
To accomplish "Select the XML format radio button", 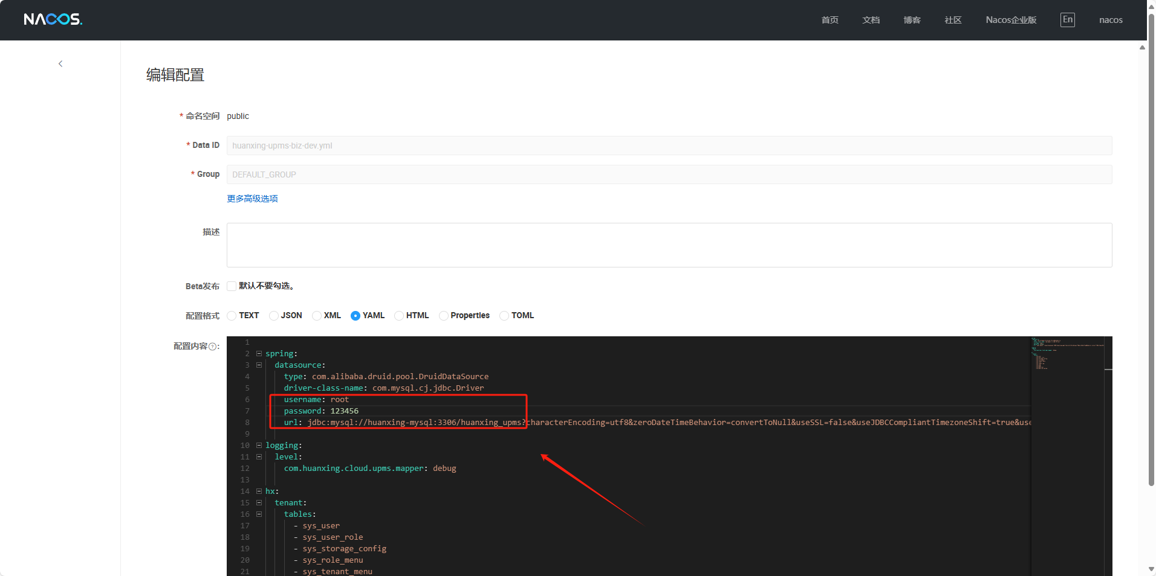I will [317, 316].
